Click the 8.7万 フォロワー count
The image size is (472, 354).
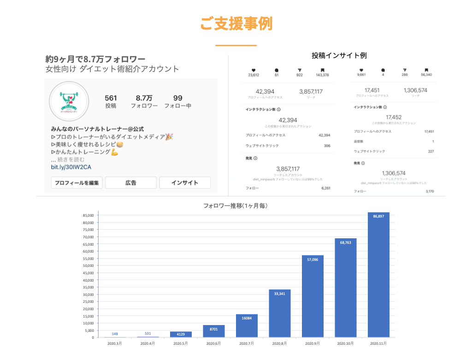(144, 101)
